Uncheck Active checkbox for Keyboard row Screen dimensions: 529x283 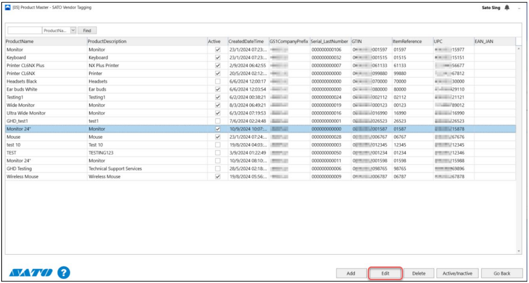[217, 58]
